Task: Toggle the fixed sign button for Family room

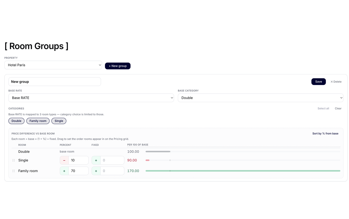Action: tap(96, 171)
